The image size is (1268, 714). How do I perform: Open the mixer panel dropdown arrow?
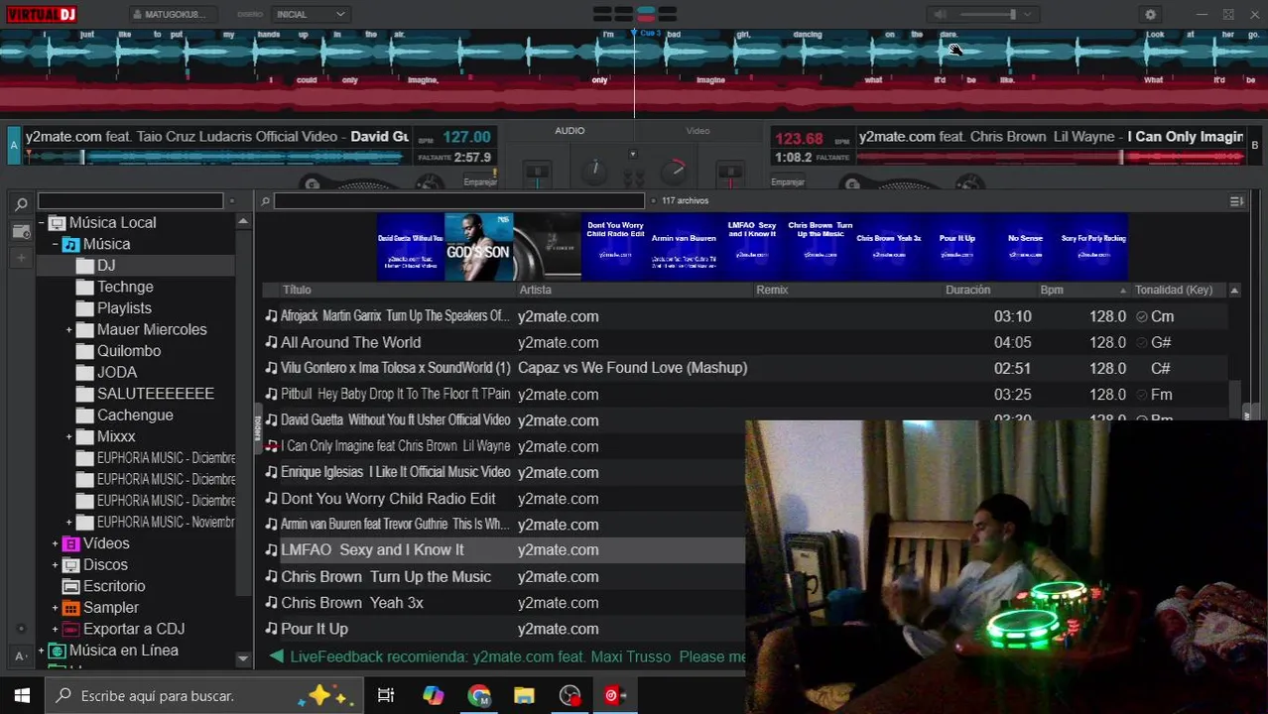pyautogui.click(x=632, y=155)
